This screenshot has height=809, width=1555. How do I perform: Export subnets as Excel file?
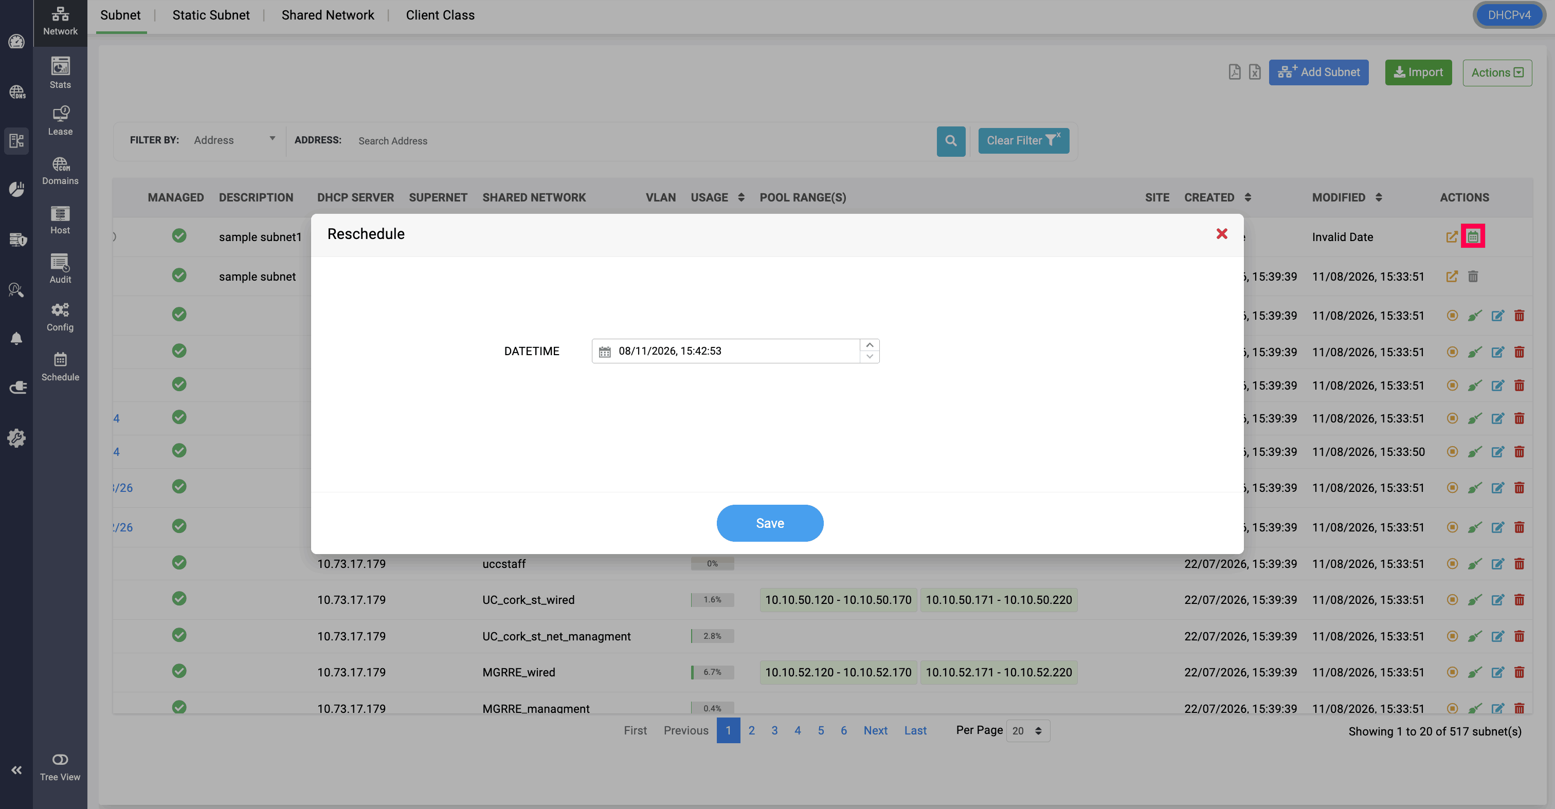(x=1254, y=72)
